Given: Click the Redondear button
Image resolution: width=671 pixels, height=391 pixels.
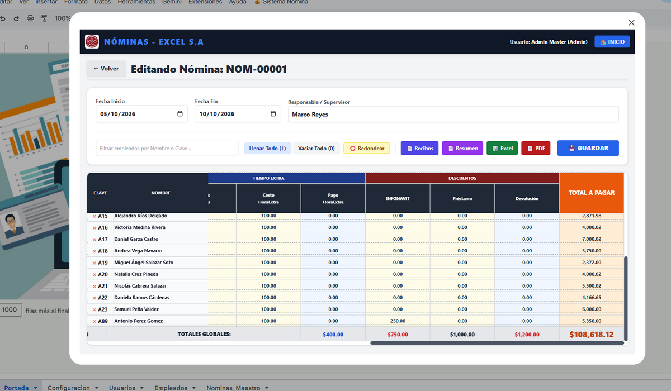Looking at the screenshot, I should point(367,148).
